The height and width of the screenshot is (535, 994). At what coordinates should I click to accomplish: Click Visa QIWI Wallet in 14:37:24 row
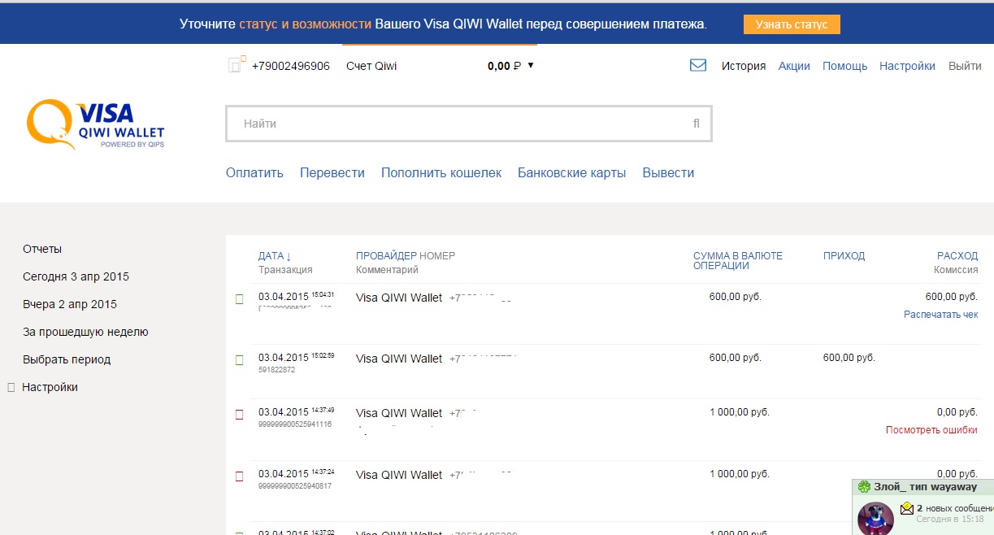(x=399, y=475)
